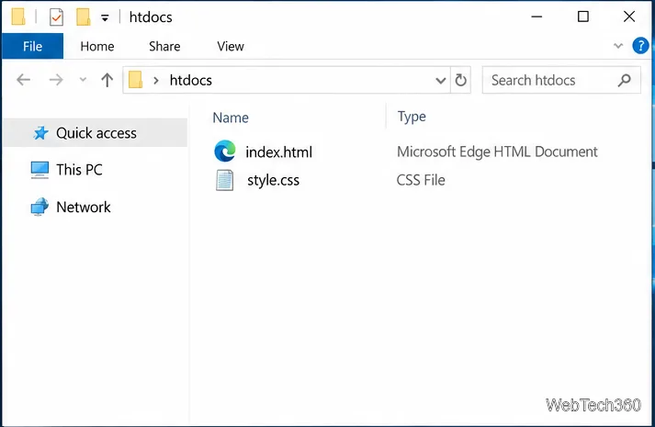Go forward with the right arrow
The width and height of the screenshot is (655, 427).
pos(56,80)
